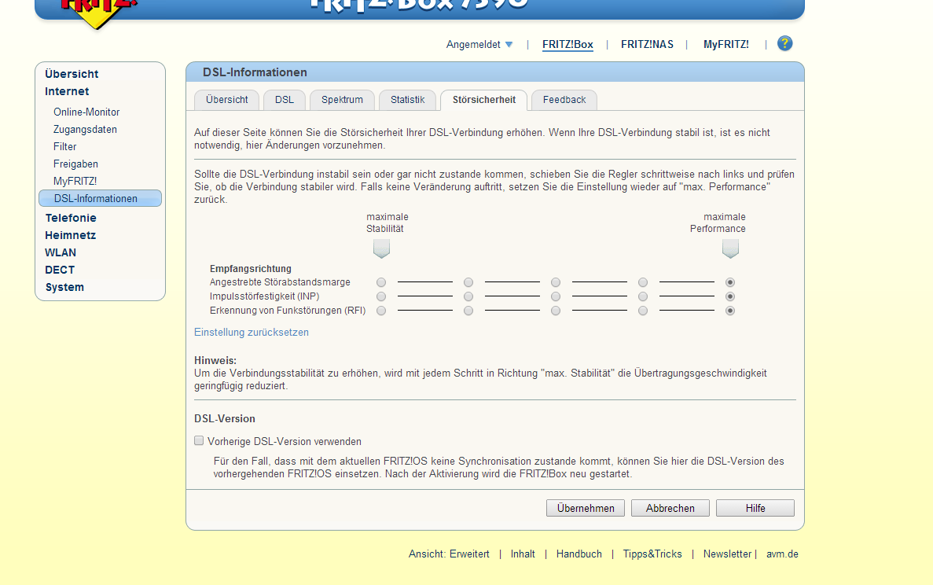933x585 pixels.
Task: Set Störabstandsmarge to maximale Stabilität
Action: click(x=381, y=282)
